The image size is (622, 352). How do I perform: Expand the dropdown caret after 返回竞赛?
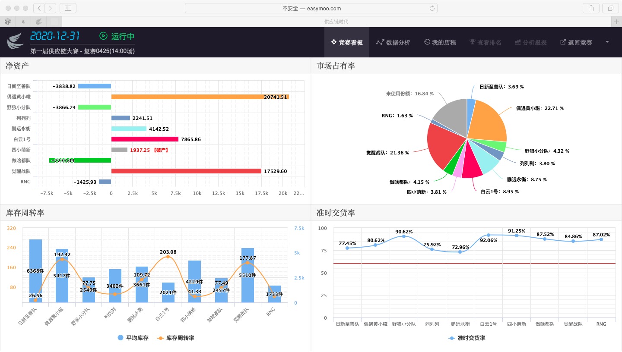point(607,42)
